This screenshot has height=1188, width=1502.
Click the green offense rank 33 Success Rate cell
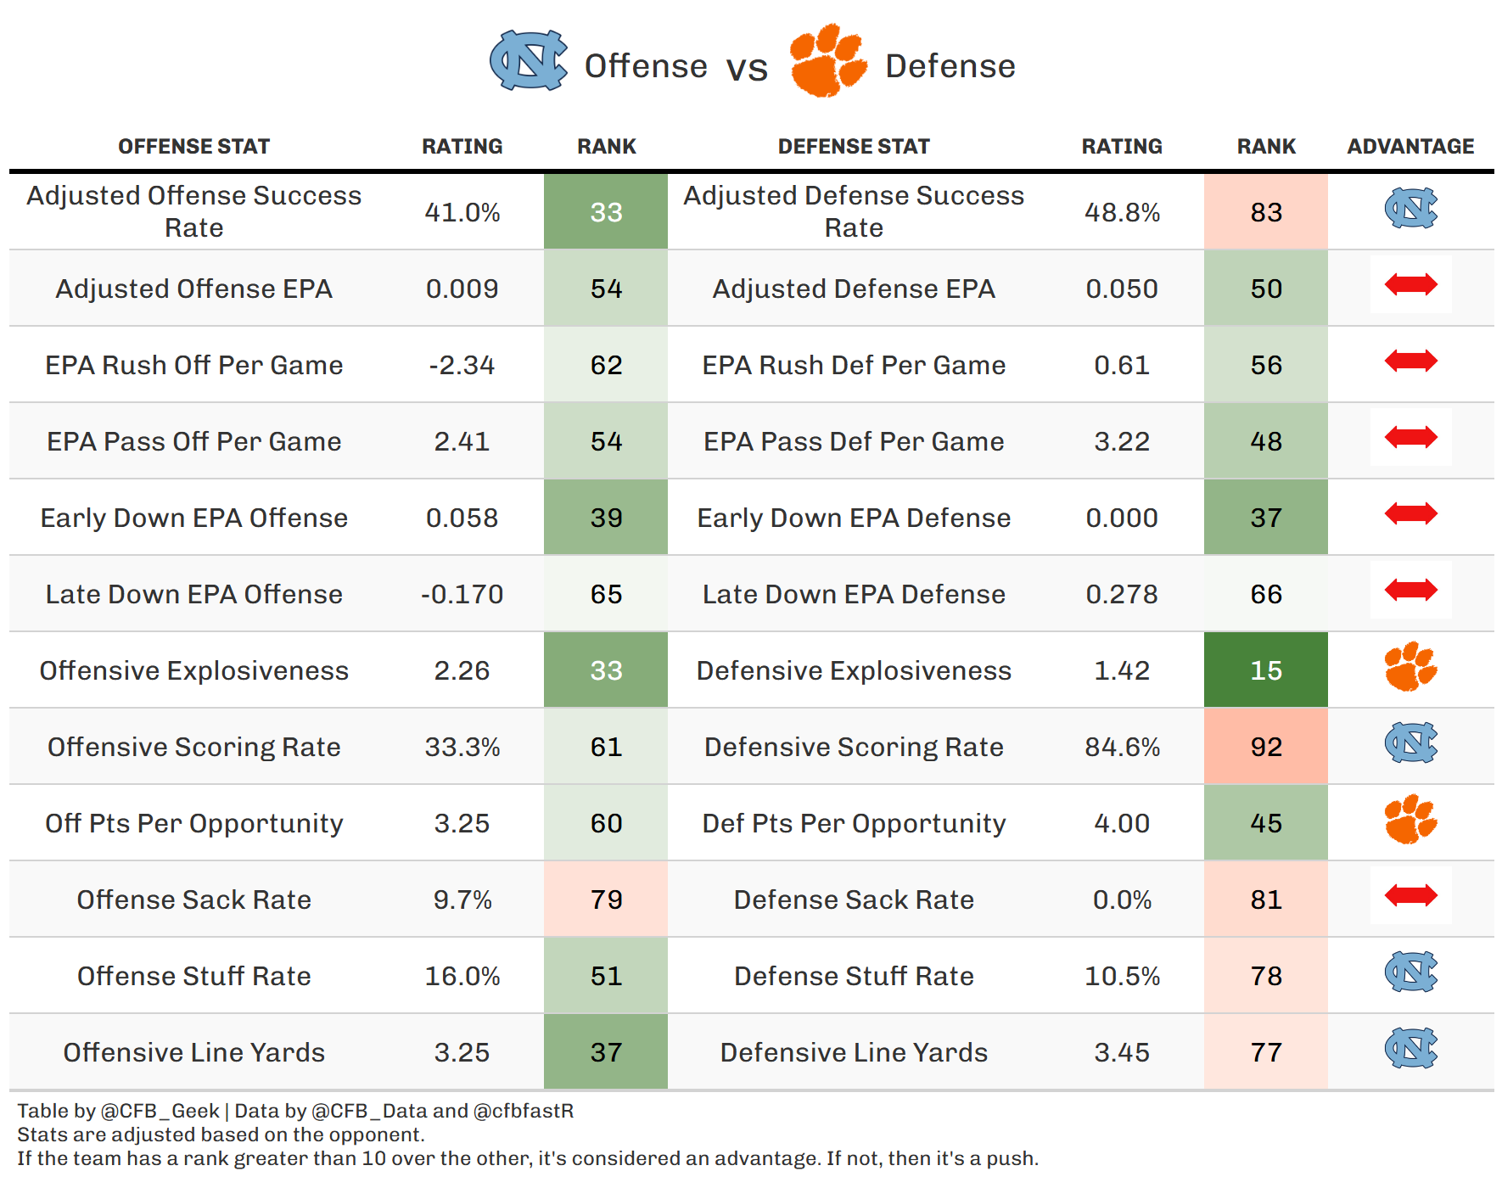click(606, 211)
